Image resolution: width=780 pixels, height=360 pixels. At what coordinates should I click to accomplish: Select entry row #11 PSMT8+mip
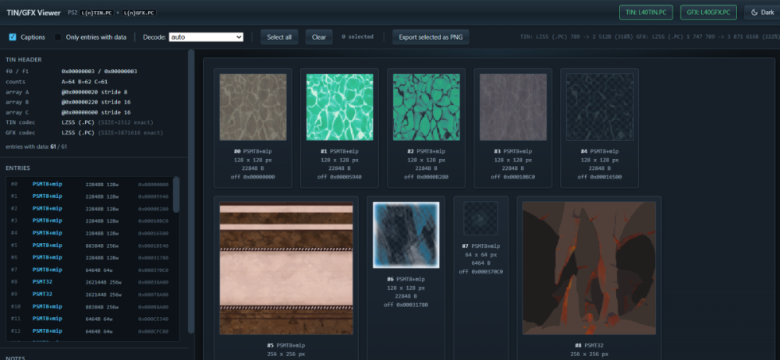coord(90,319)
